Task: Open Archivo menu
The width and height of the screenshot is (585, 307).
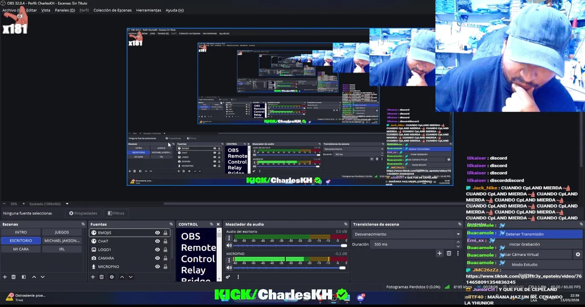Action: coord(11,10)
